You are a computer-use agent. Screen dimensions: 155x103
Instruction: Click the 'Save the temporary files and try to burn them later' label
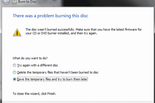(52, 79)
